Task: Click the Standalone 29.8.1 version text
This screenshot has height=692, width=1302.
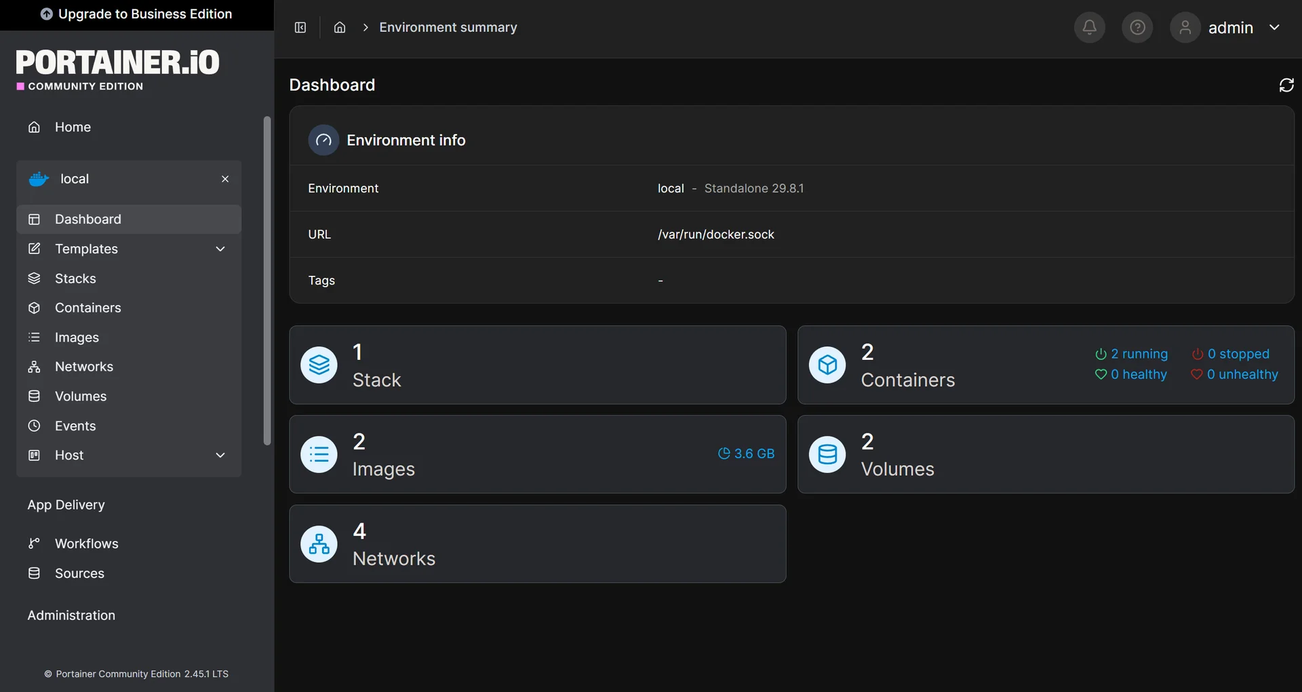Action: (x=754, y=188)
